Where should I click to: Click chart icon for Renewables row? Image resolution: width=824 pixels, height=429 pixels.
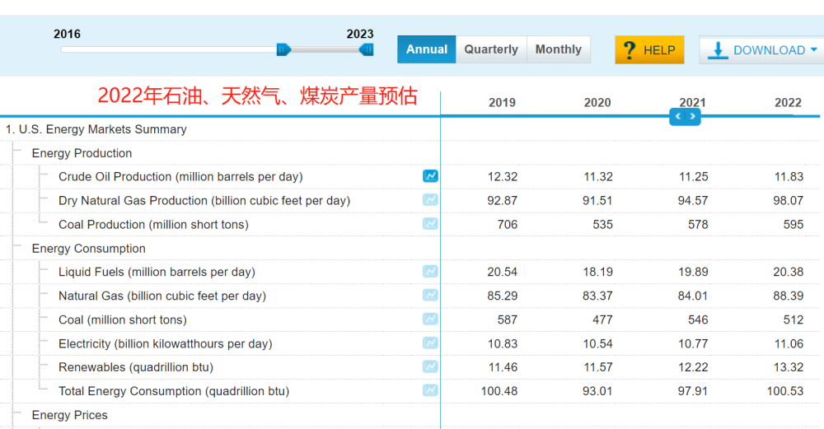pos(430,367)
